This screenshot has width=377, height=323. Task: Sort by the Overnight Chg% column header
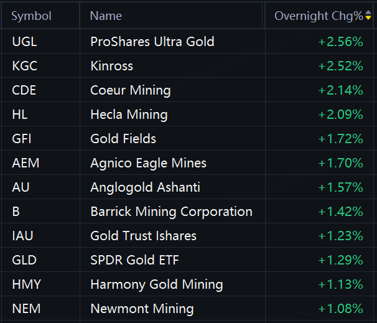[319, 16]
